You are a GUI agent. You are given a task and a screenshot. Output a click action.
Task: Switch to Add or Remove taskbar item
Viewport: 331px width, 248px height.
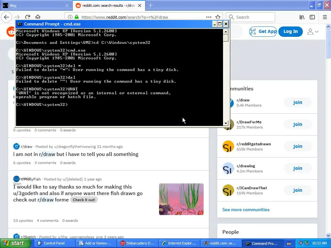[96, 243]
